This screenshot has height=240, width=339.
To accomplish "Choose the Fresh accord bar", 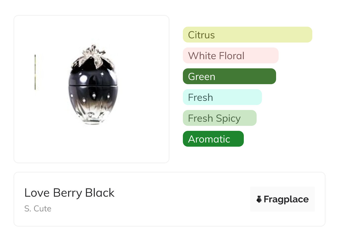I will pyautogui.click(x=222, y=97).
